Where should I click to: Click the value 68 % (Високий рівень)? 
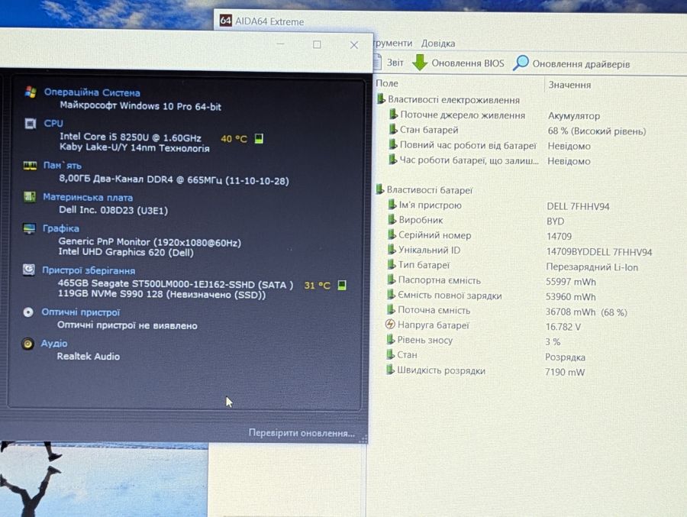(597, 131)
